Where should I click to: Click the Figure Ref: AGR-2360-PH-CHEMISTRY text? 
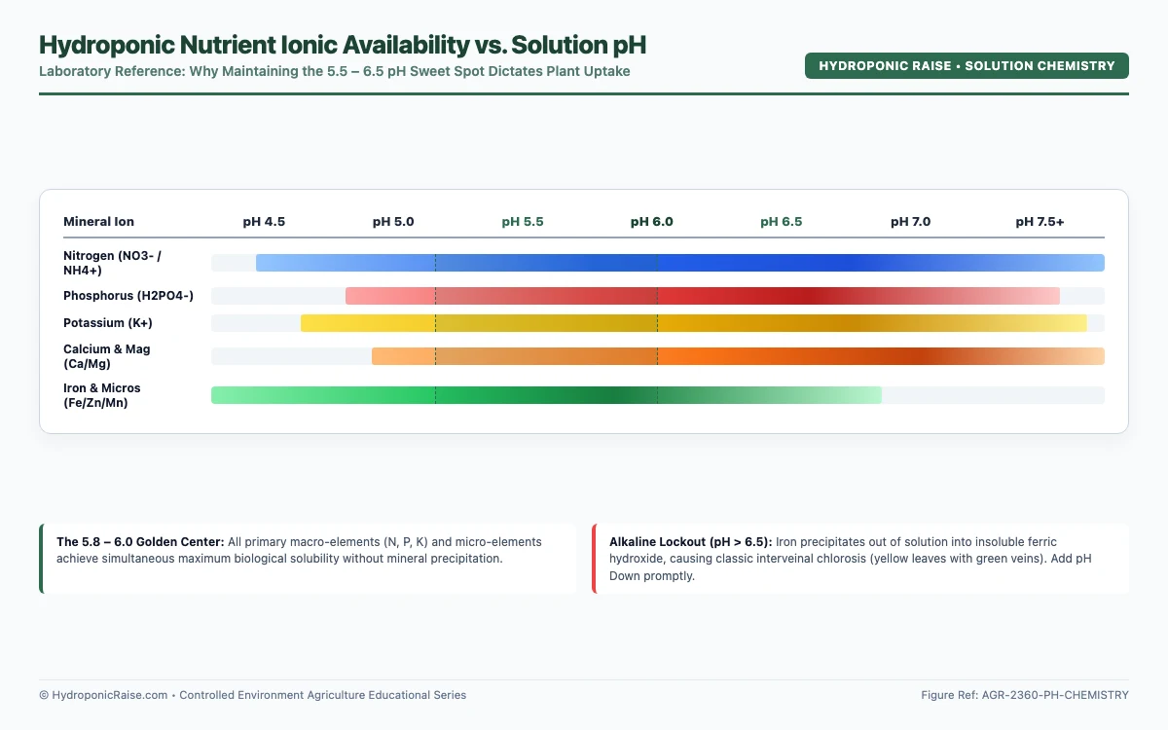pyautogui.click(x=1025, y=695)
